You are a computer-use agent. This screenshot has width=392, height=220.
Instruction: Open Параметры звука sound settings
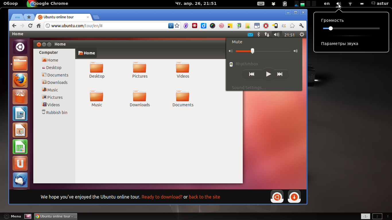[339, 44]
